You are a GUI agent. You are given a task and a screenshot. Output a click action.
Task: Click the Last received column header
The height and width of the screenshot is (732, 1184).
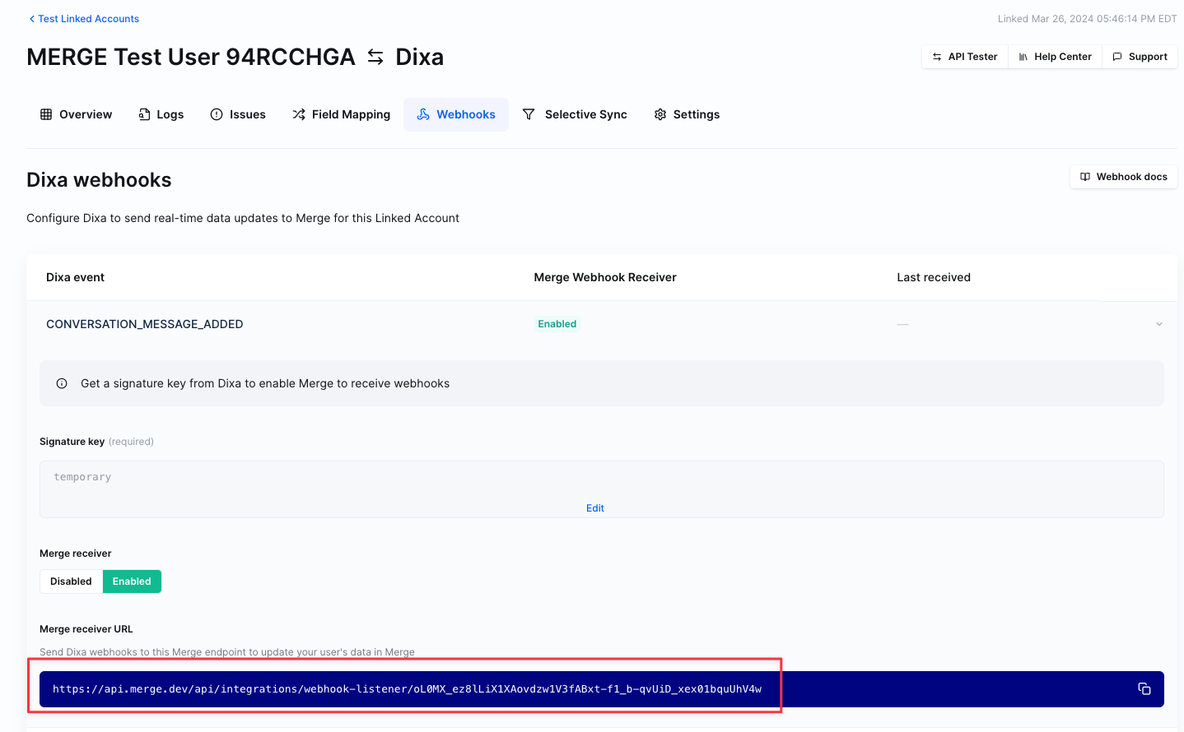(x=934, y=277)
